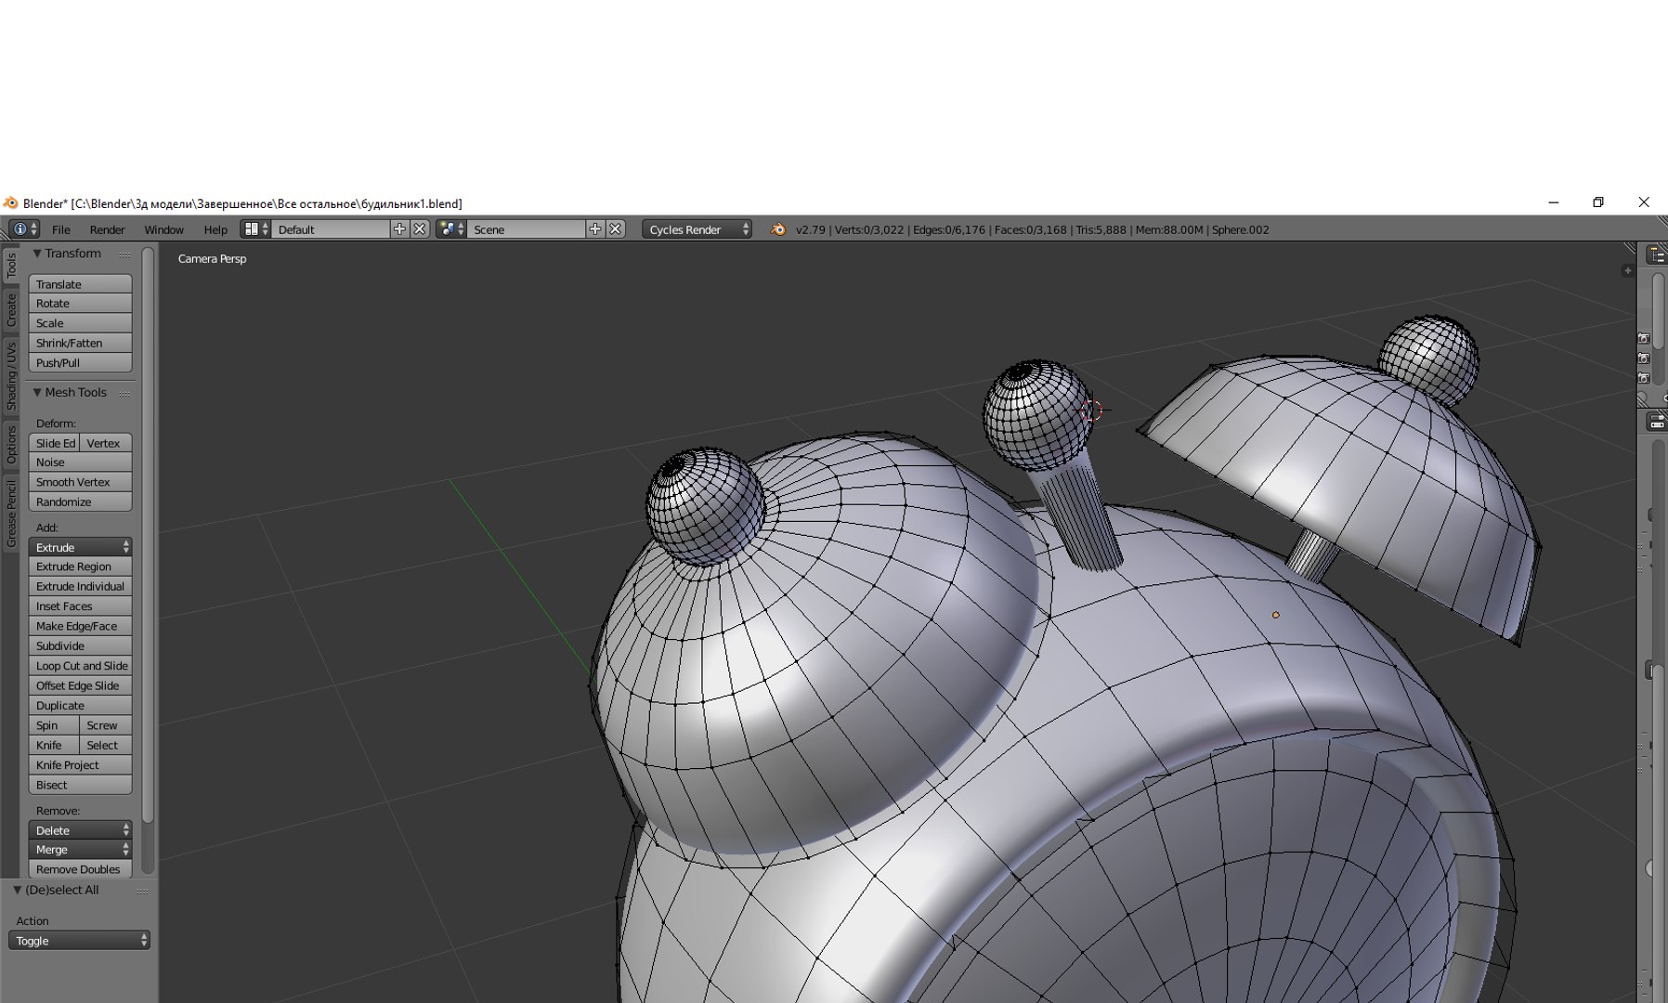Toggle the top outliner render camera icon

click(1643, 339)
